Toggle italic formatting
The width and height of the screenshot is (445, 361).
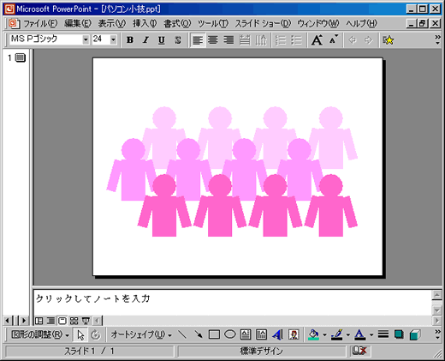pyautogui.click(x=145, y=39)
